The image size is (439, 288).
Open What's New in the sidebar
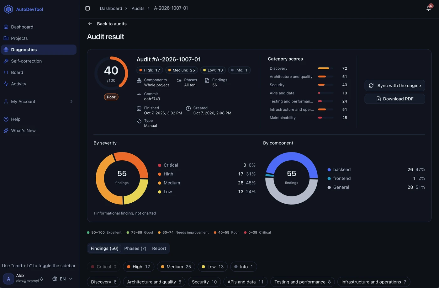coord(39,131)
